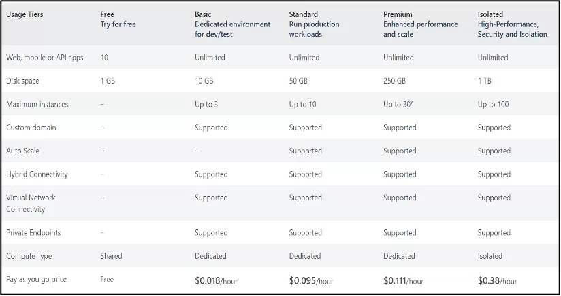Click the Maximum instances row label

tap(37, 104)
